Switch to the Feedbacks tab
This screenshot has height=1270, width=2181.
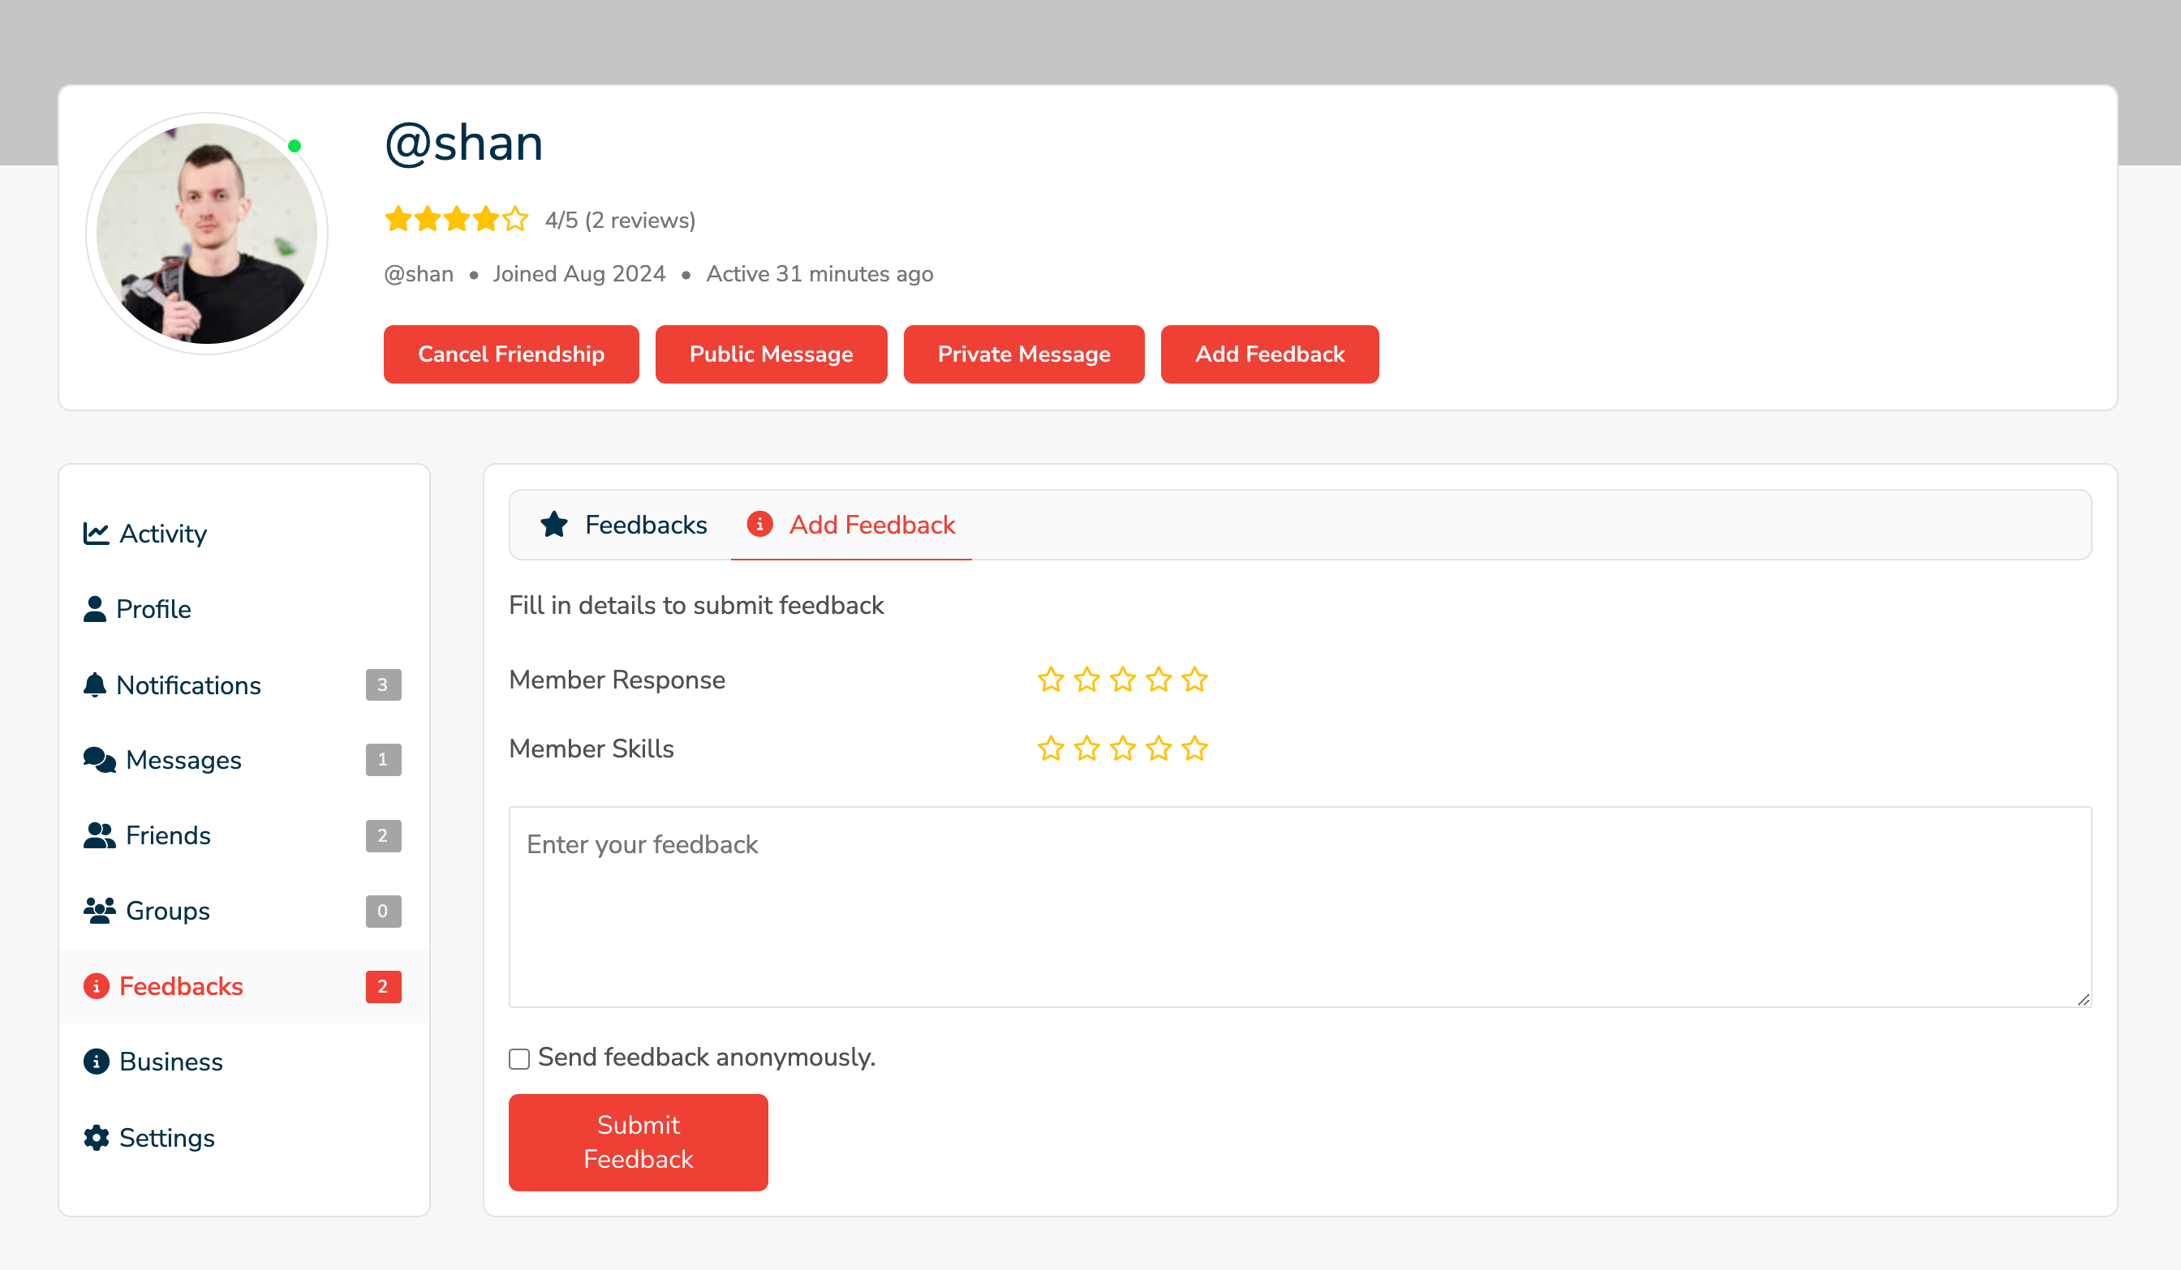[645, 524]
